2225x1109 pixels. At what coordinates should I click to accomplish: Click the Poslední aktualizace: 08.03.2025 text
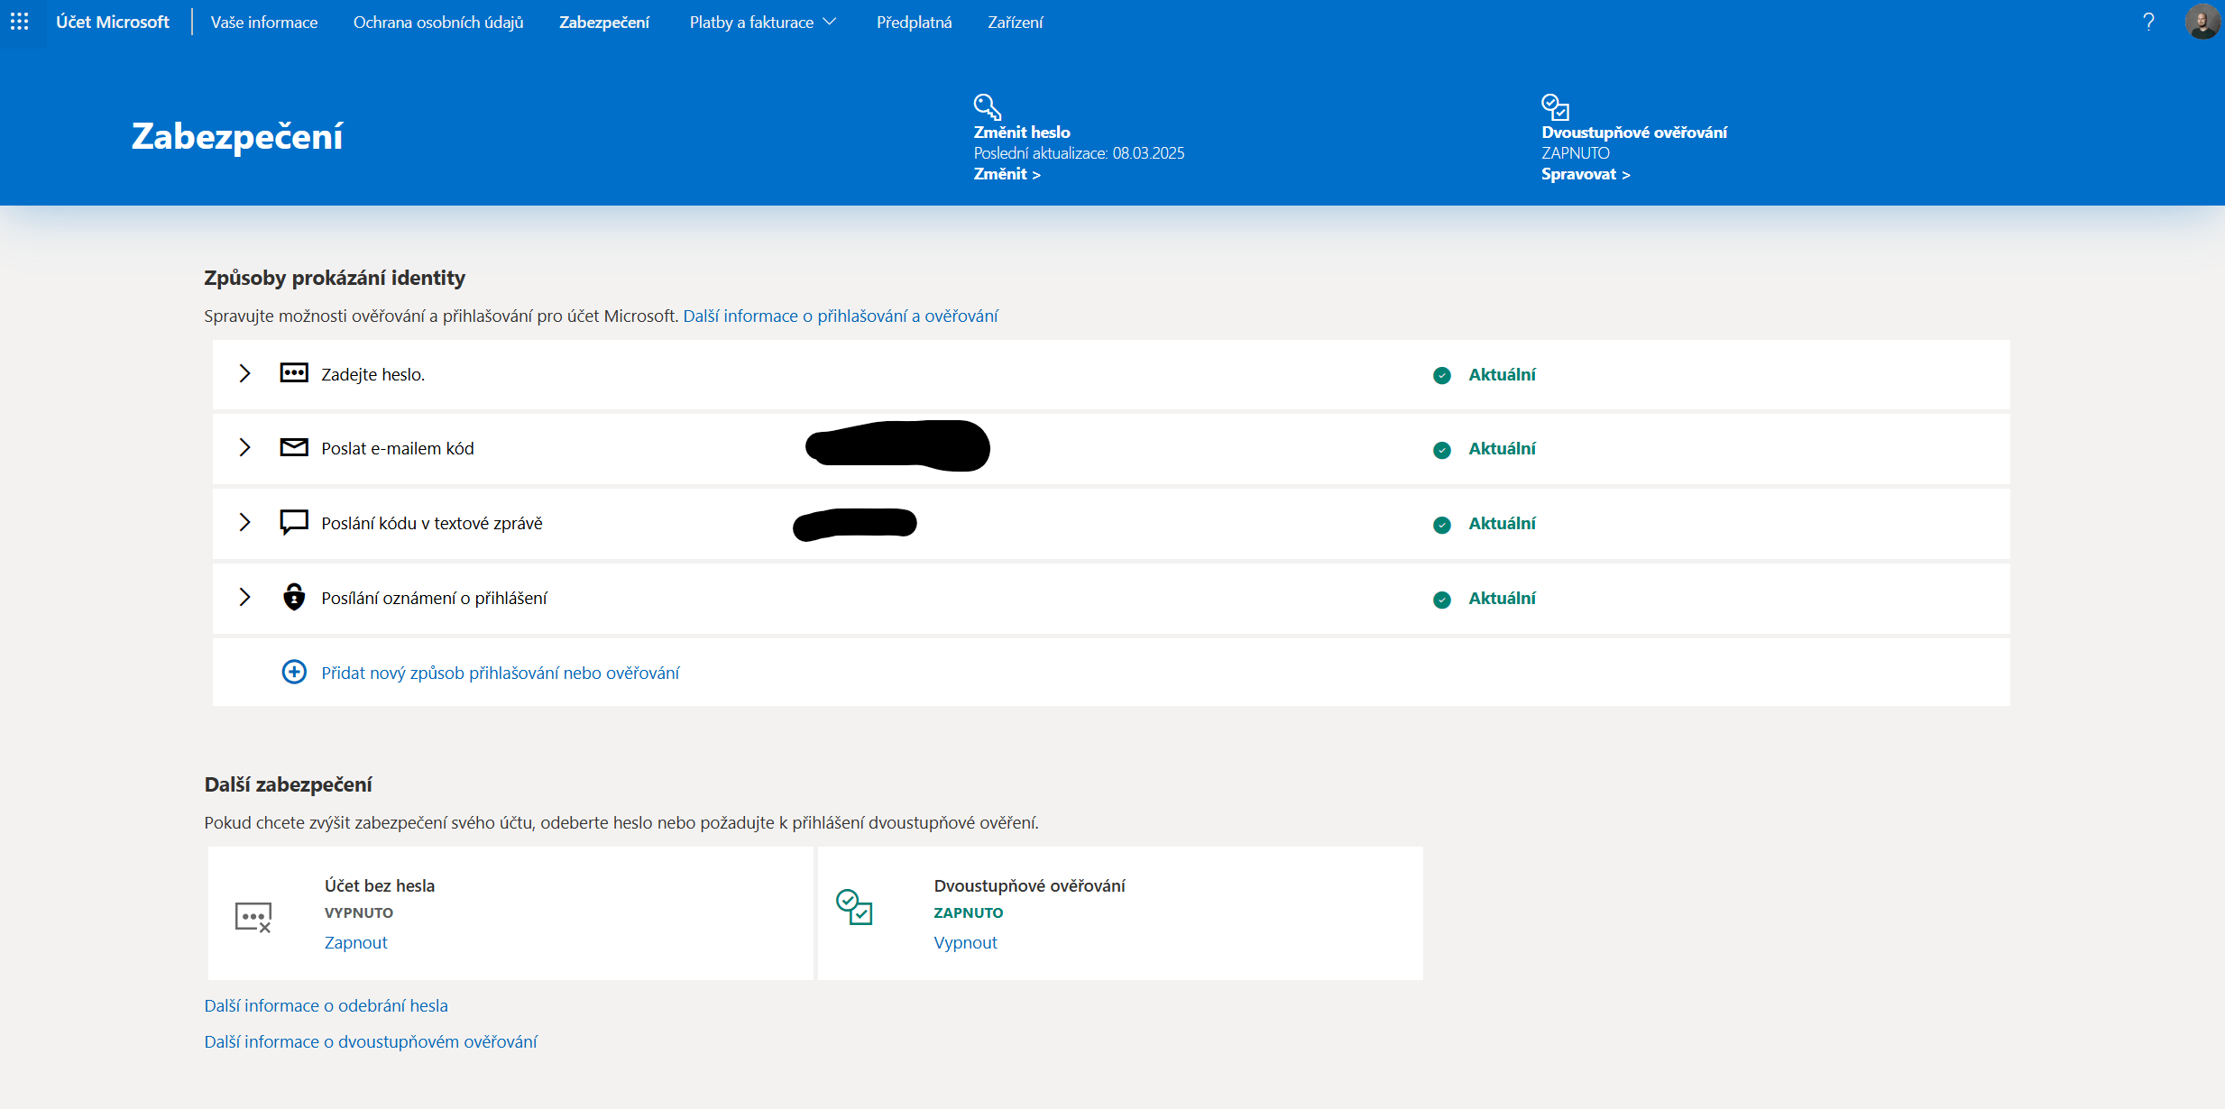coord(1079,153)
